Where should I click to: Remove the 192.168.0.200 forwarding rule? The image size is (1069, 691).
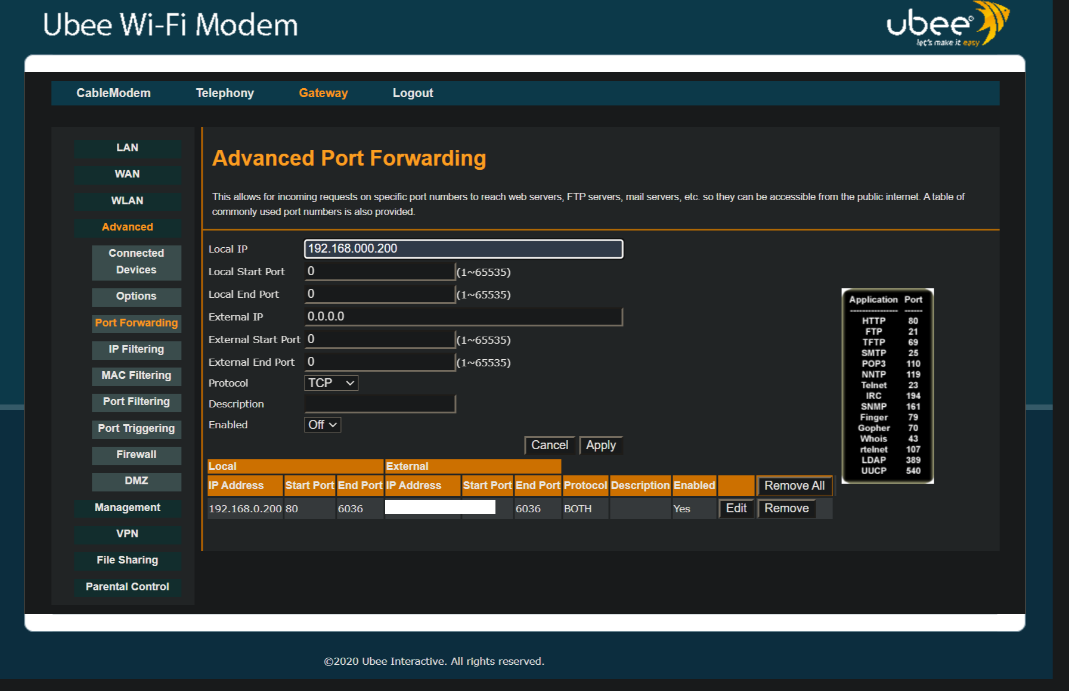coord(786,509)
